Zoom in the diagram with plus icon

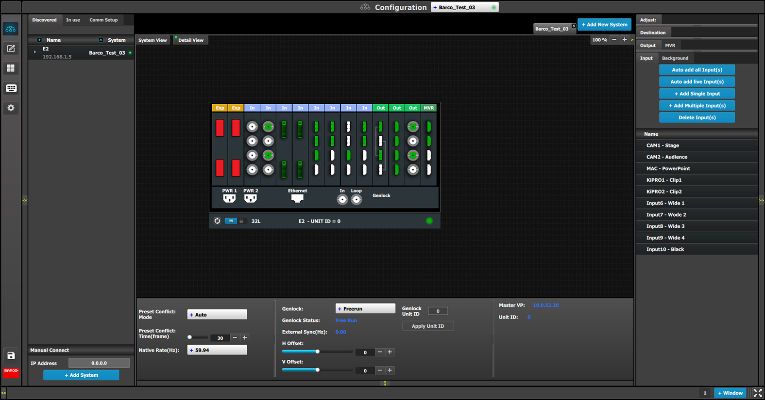click(625, 40)
